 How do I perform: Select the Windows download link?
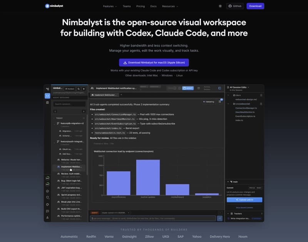pos(167,75)
